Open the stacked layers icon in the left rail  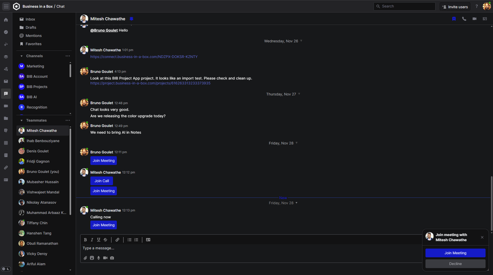6,57
